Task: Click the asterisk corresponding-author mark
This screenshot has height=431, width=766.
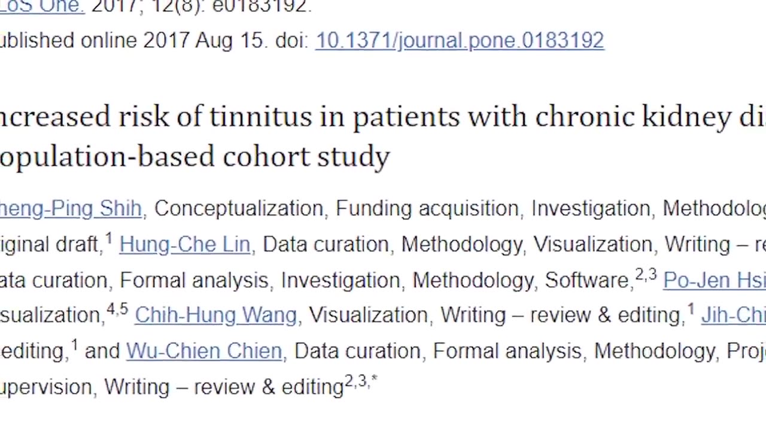Action: (374, 381)
